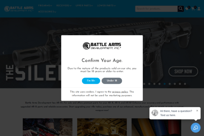The width and height of the screenshot is (204, 136).
Task: Click the search magnifier icon
Action: click(x=181, y=9)
